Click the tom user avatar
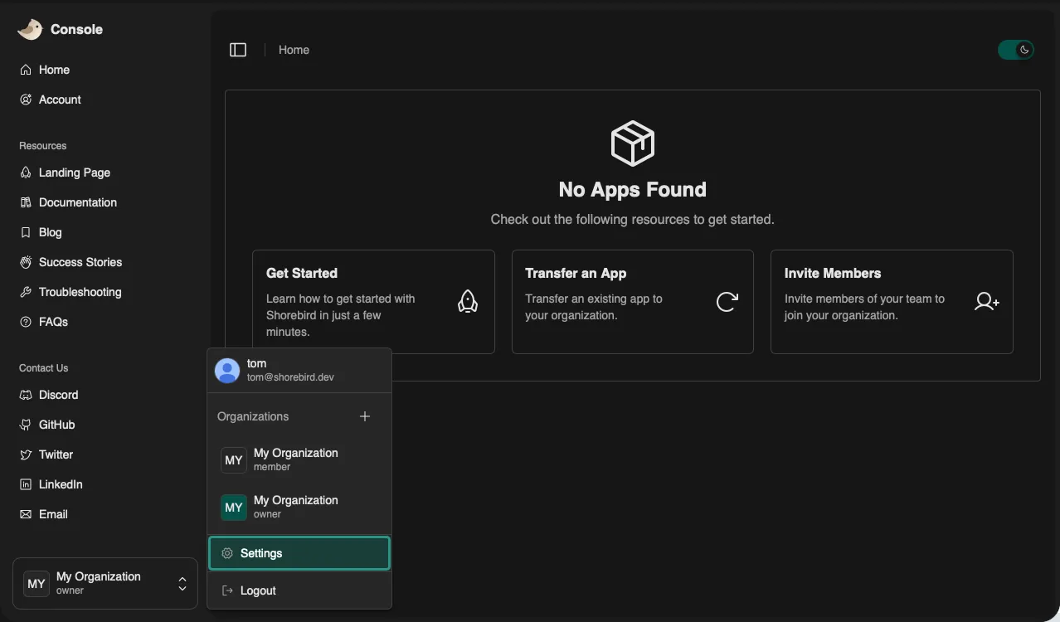1060x622 pixels. click(227, 370)
